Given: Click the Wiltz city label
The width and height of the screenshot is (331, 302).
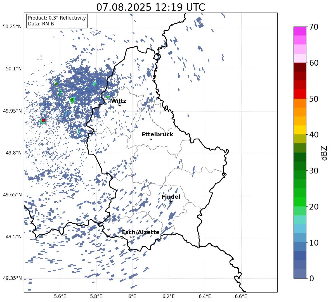Looking at the screenshot, I should tap(119, 101).
